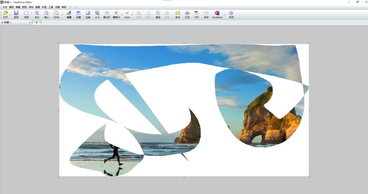368x194 pixels.
Task: Click the 粘贴 paste icon
Action: click(x=167, y=14)
